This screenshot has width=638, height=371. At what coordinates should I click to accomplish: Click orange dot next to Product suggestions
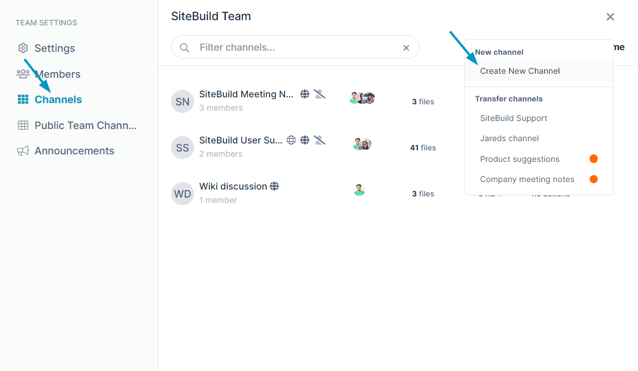pyautogui.click(x=594, y=159)
